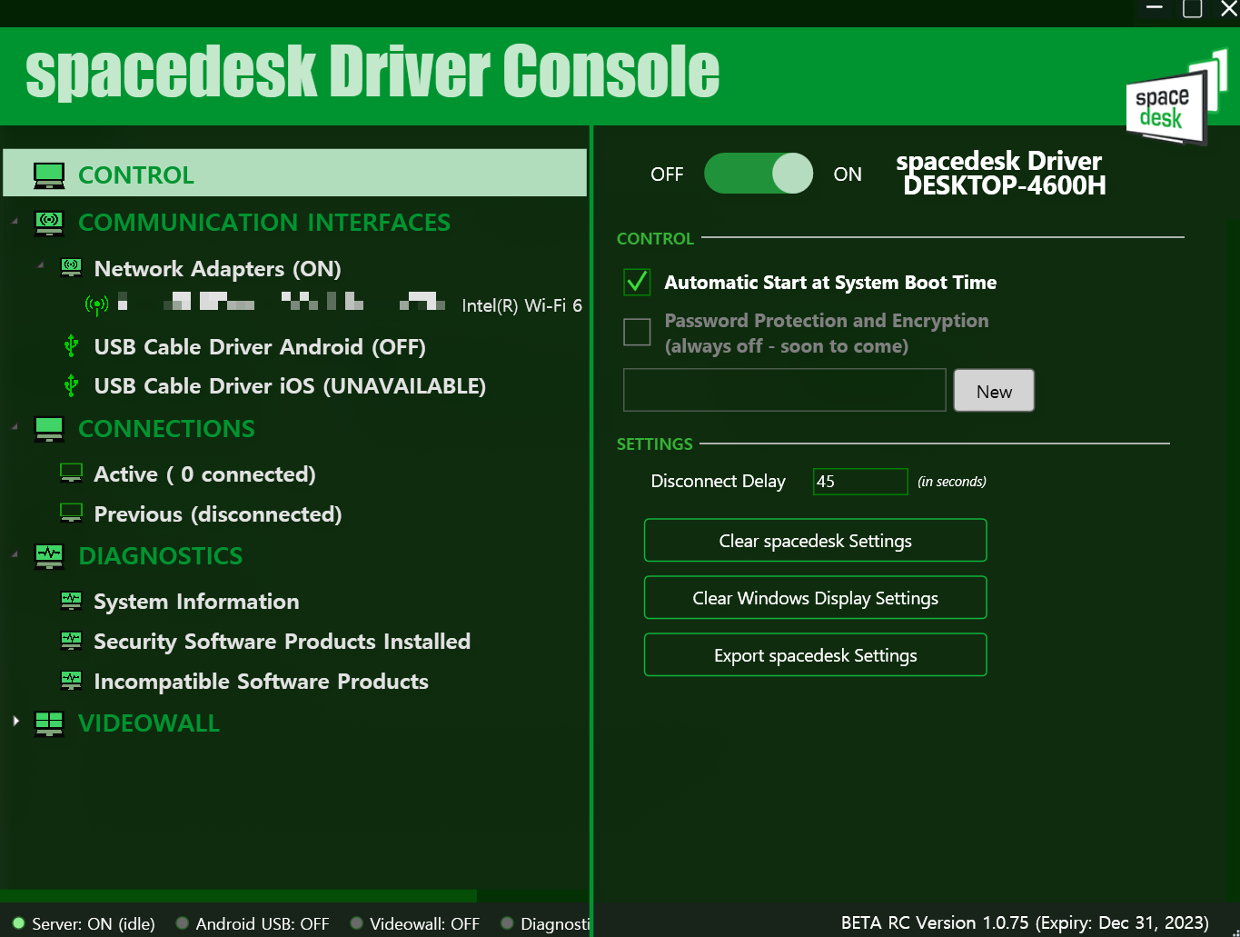Click the Active connections monitor icon
Viewport: 1240px width, 937px height.
[x=71, y=473]
